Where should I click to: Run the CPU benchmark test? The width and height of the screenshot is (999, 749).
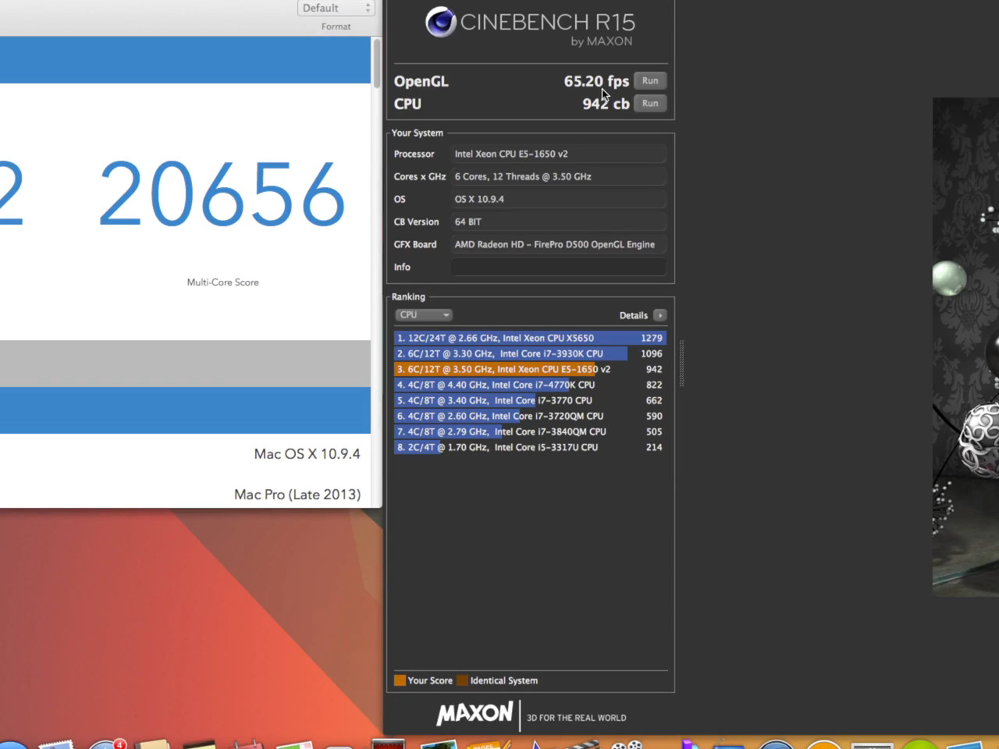click(649, 103)
